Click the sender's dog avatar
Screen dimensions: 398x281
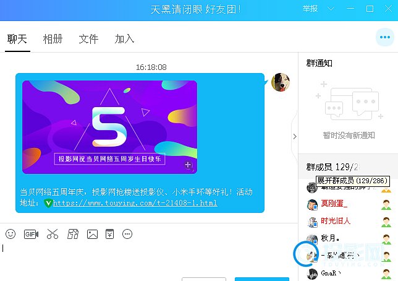(x=281, y=82)
